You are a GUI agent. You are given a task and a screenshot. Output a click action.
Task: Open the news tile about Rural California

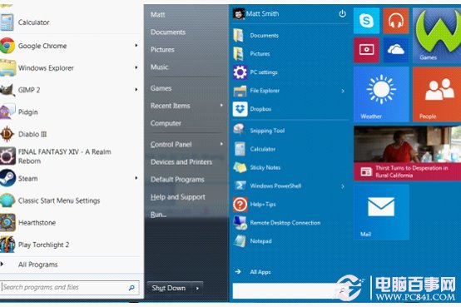(407, 153)
